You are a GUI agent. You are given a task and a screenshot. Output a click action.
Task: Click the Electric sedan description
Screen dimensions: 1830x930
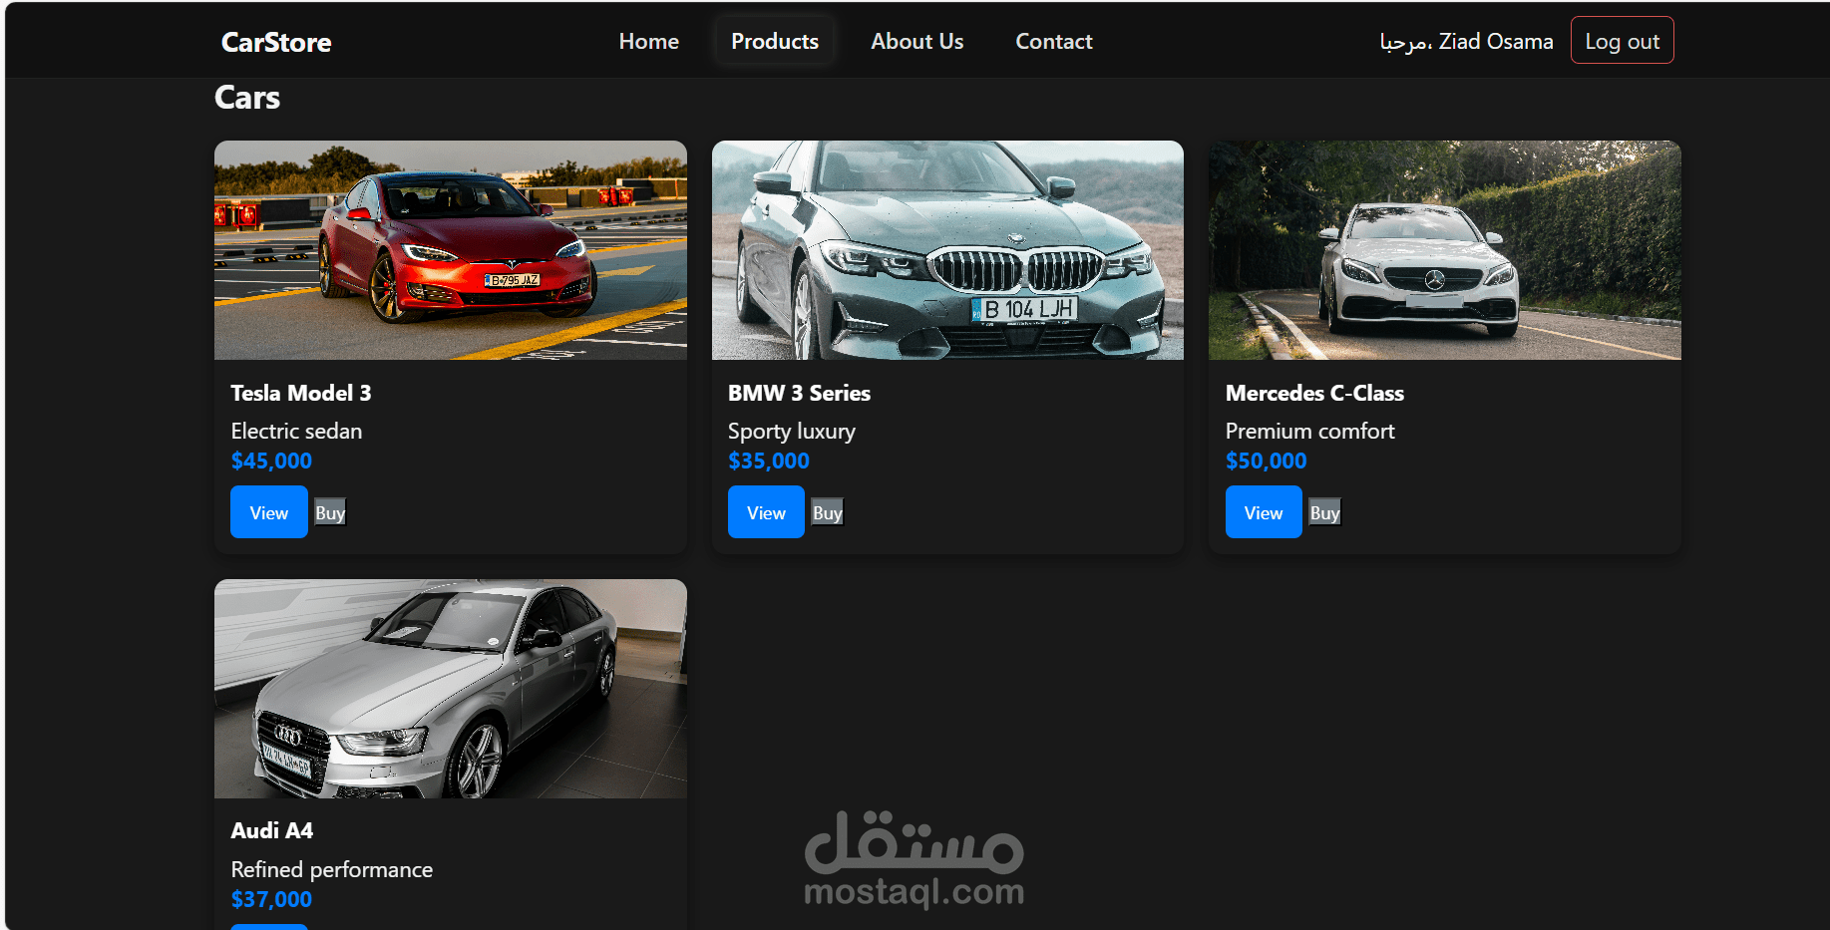296,431
